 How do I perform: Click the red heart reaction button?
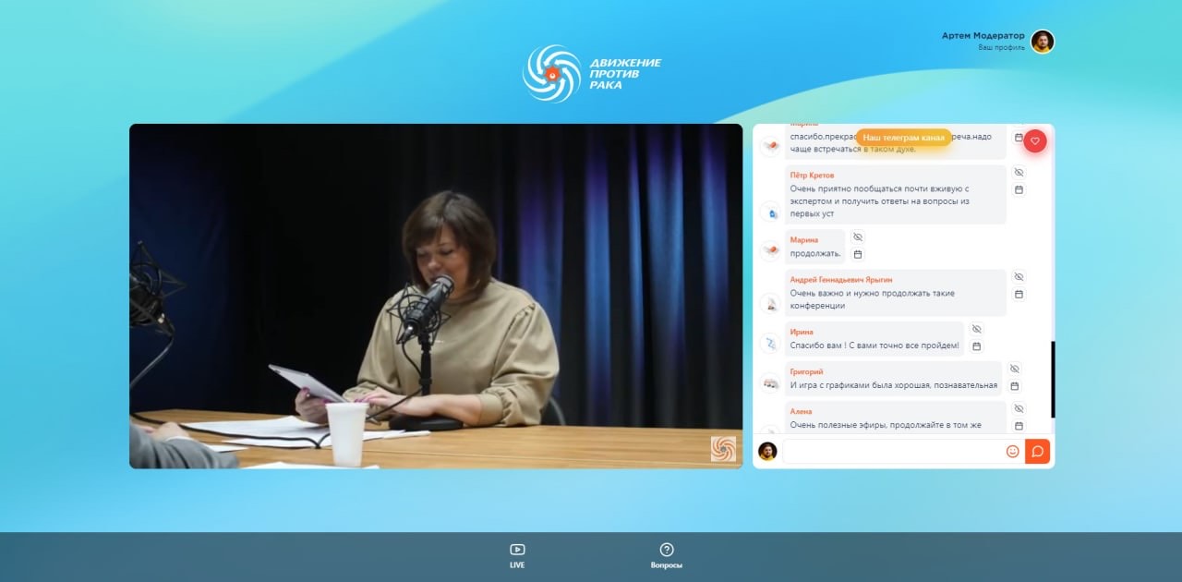(x=1035, y=140)
